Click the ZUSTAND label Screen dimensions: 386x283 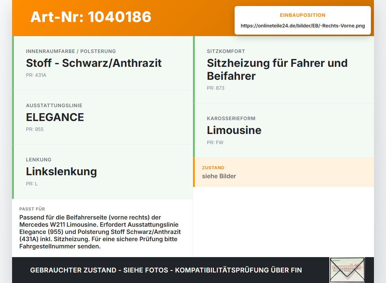click(213, 168)
